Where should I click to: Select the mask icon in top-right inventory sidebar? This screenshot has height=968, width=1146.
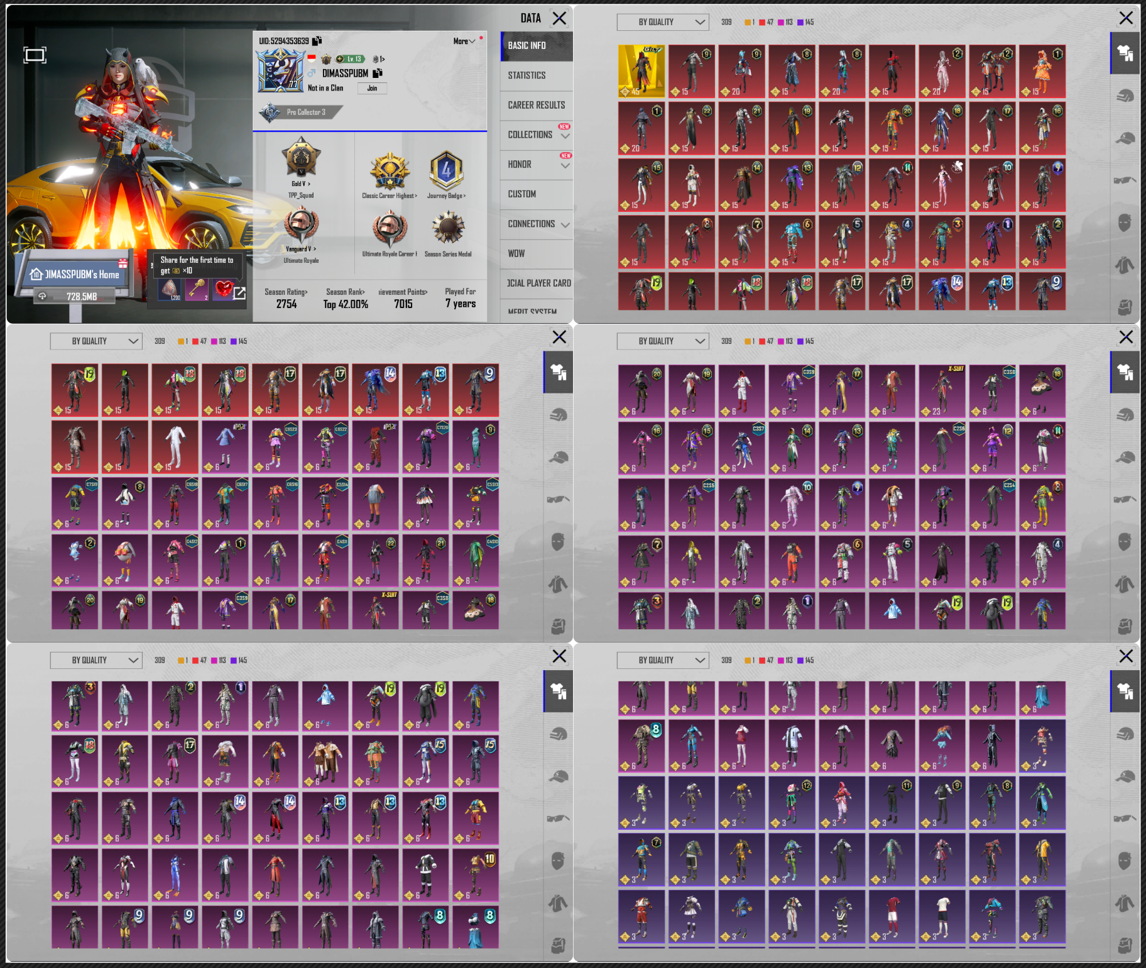[x=1125, y=223]
